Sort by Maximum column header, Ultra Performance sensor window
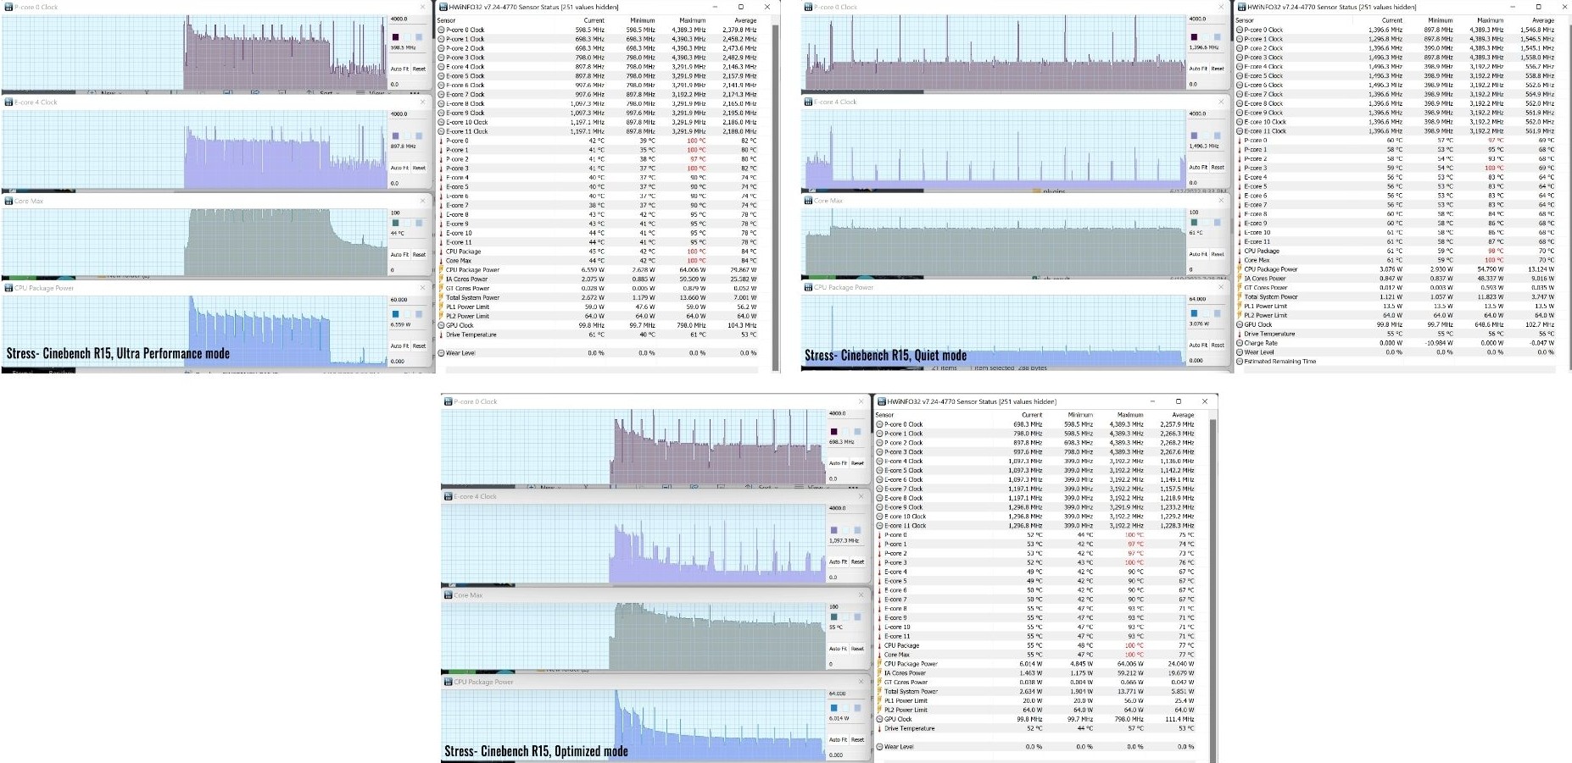Screen dimensions: 1572x763 tap(692, 20)
